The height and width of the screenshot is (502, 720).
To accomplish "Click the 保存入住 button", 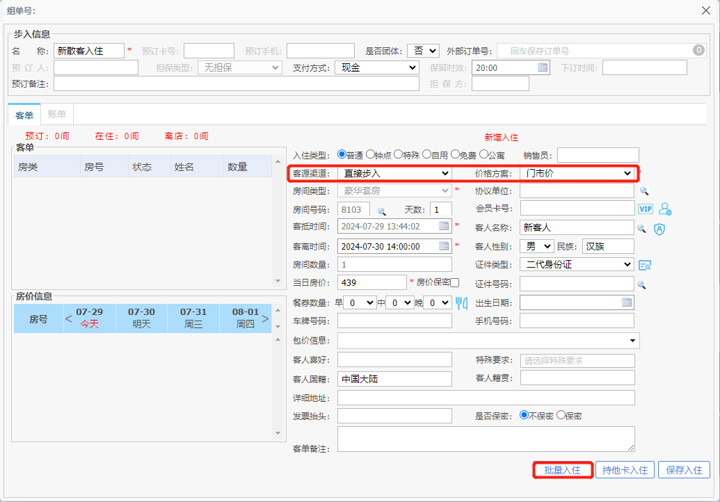I will coord(685,470).
